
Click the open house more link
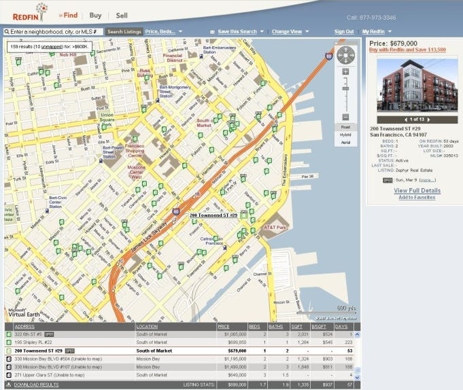[x=428, y=180]
